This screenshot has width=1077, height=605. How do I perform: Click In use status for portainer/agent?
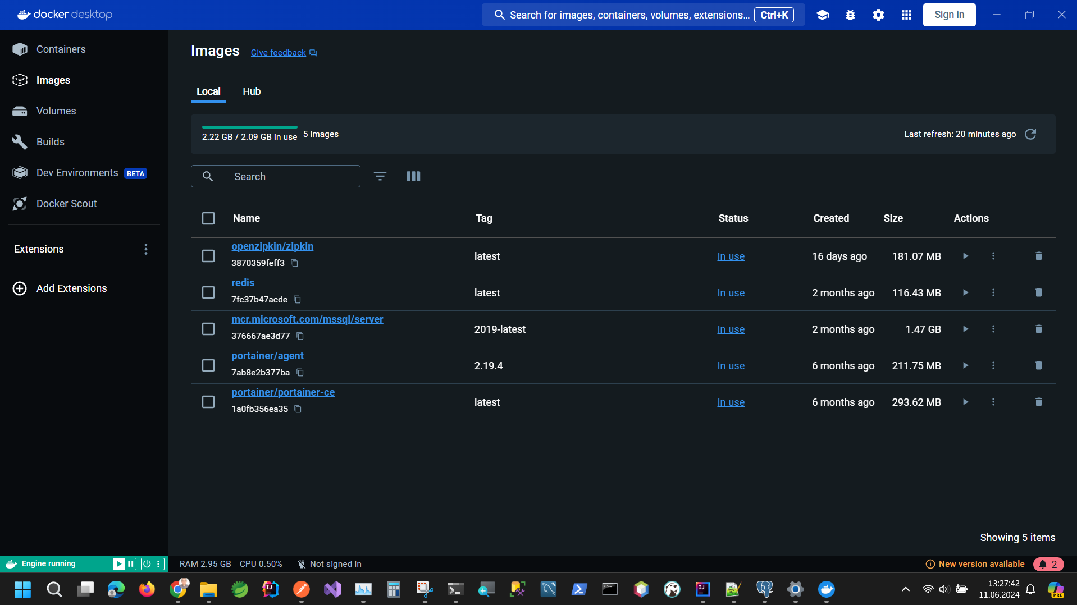[x=731, y=366]
